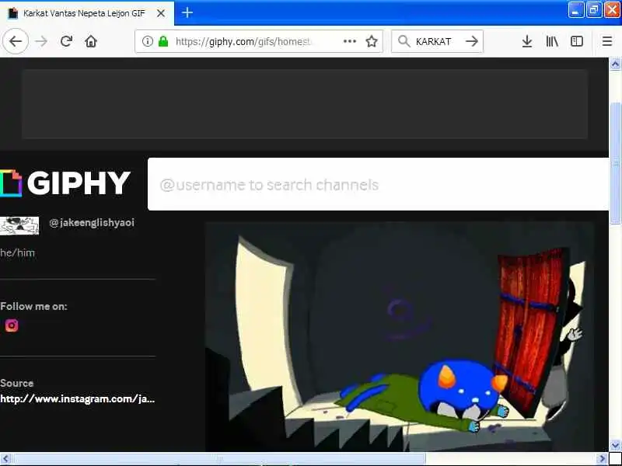Open page actions three-dot menu
Image resolution: width=622 pixels, height=466 pixels.
349,41
